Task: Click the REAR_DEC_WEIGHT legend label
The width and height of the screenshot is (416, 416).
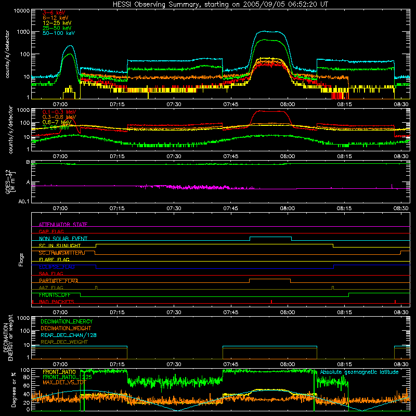Action: pyautogui.click(x=64, y=342)
